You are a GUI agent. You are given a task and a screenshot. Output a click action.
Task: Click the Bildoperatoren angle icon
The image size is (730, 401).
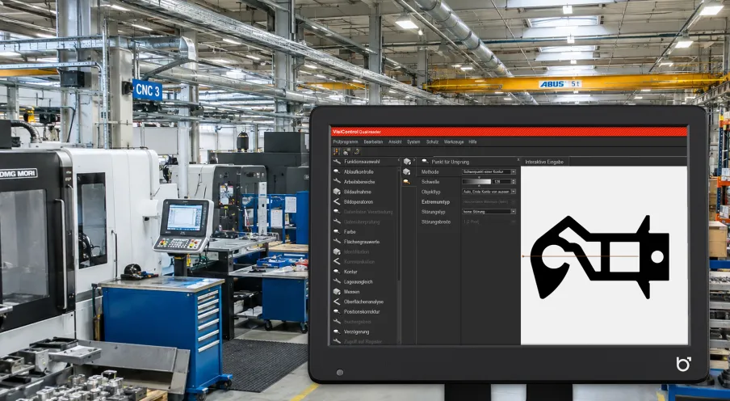click(337, 202)
